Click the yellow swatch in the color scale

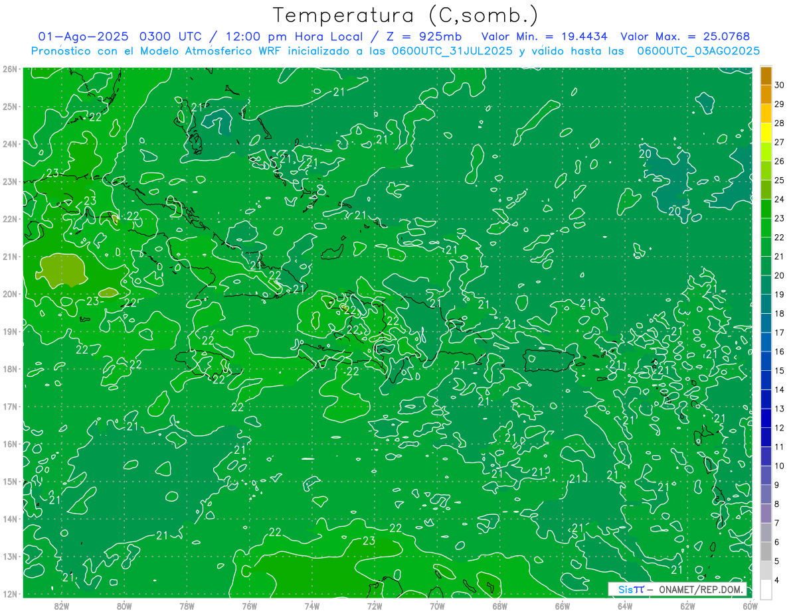coord(766,133)
